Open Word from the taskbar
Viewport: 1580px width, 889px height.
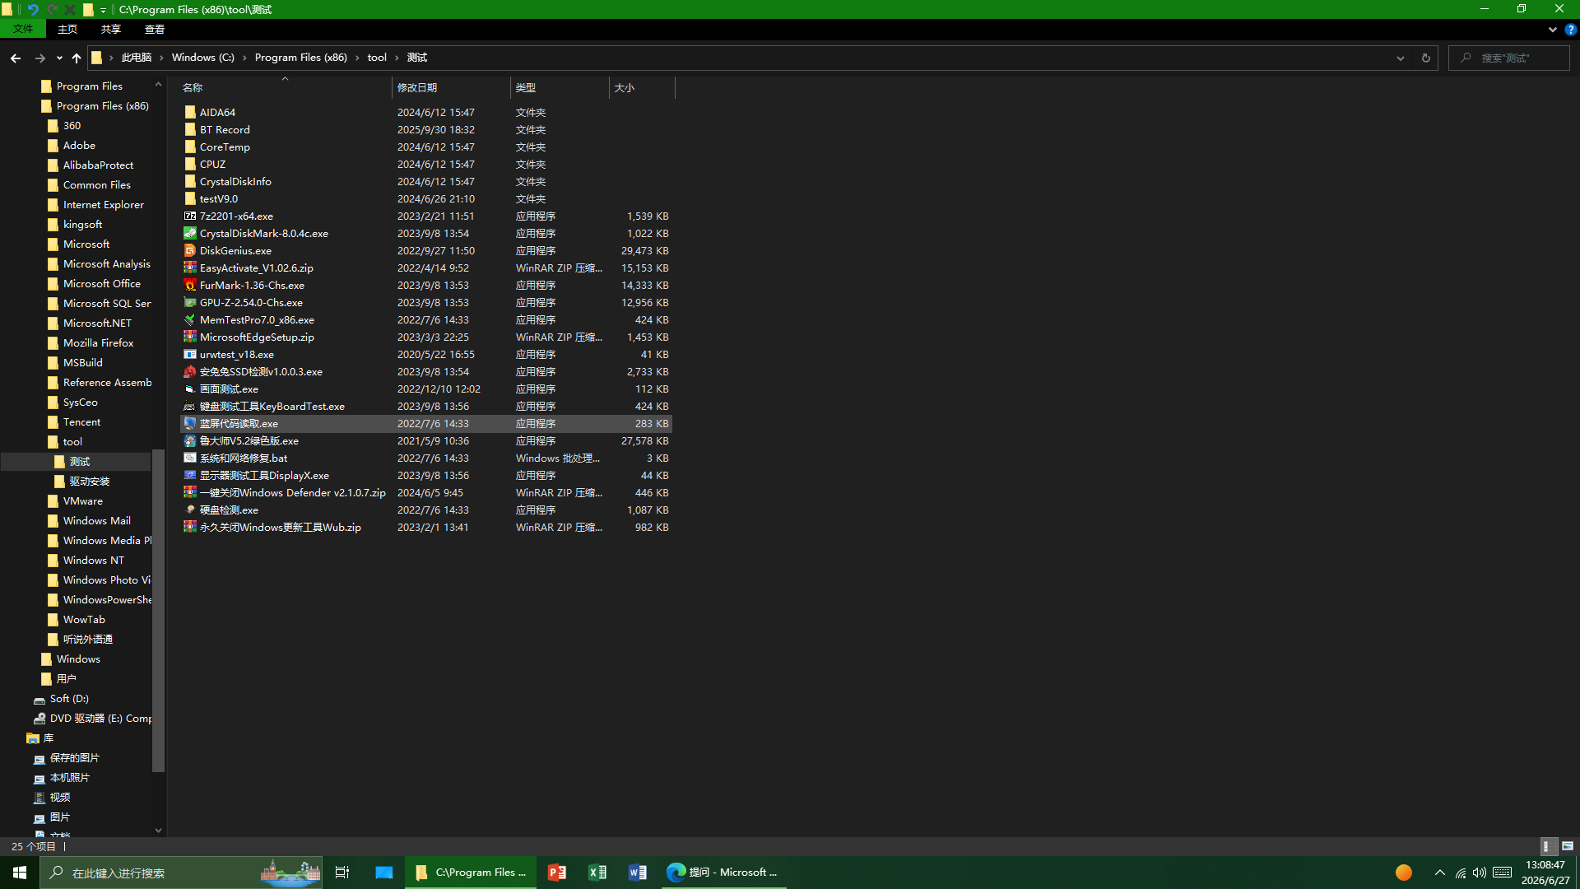click(x=638, y=873)
